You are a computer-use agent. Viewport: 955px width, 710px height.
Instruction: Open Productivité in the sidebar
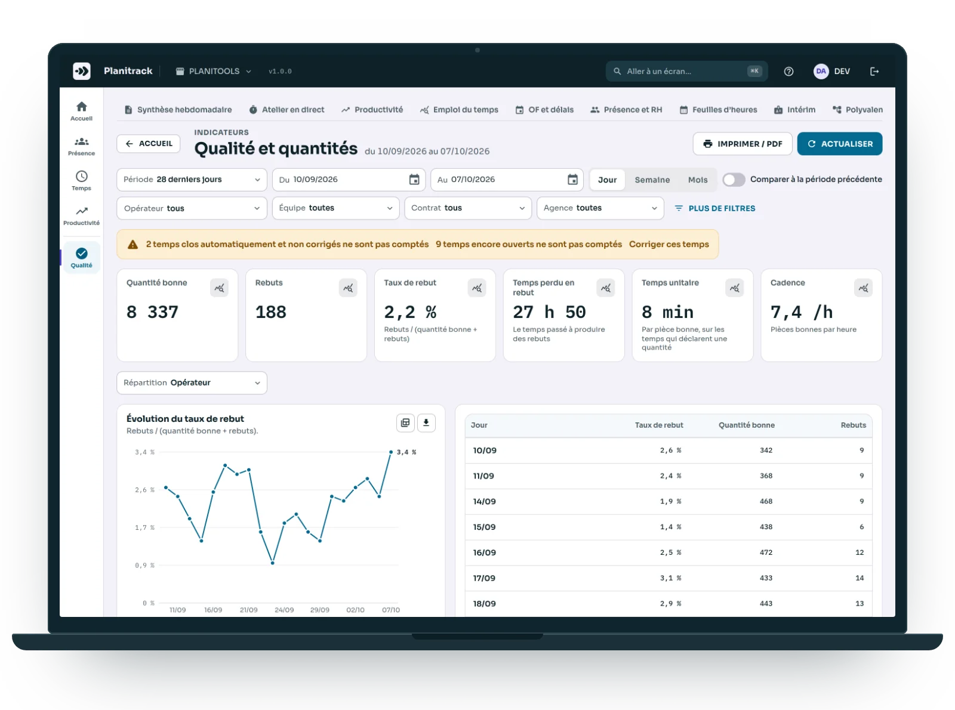[82, 216]
